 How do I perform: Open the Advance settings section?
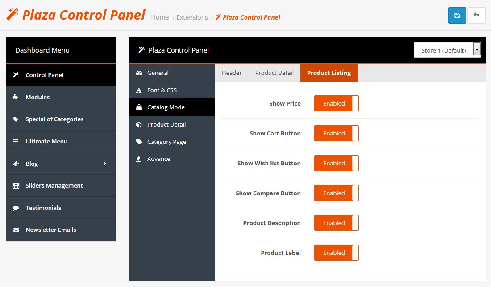[172, 159]
